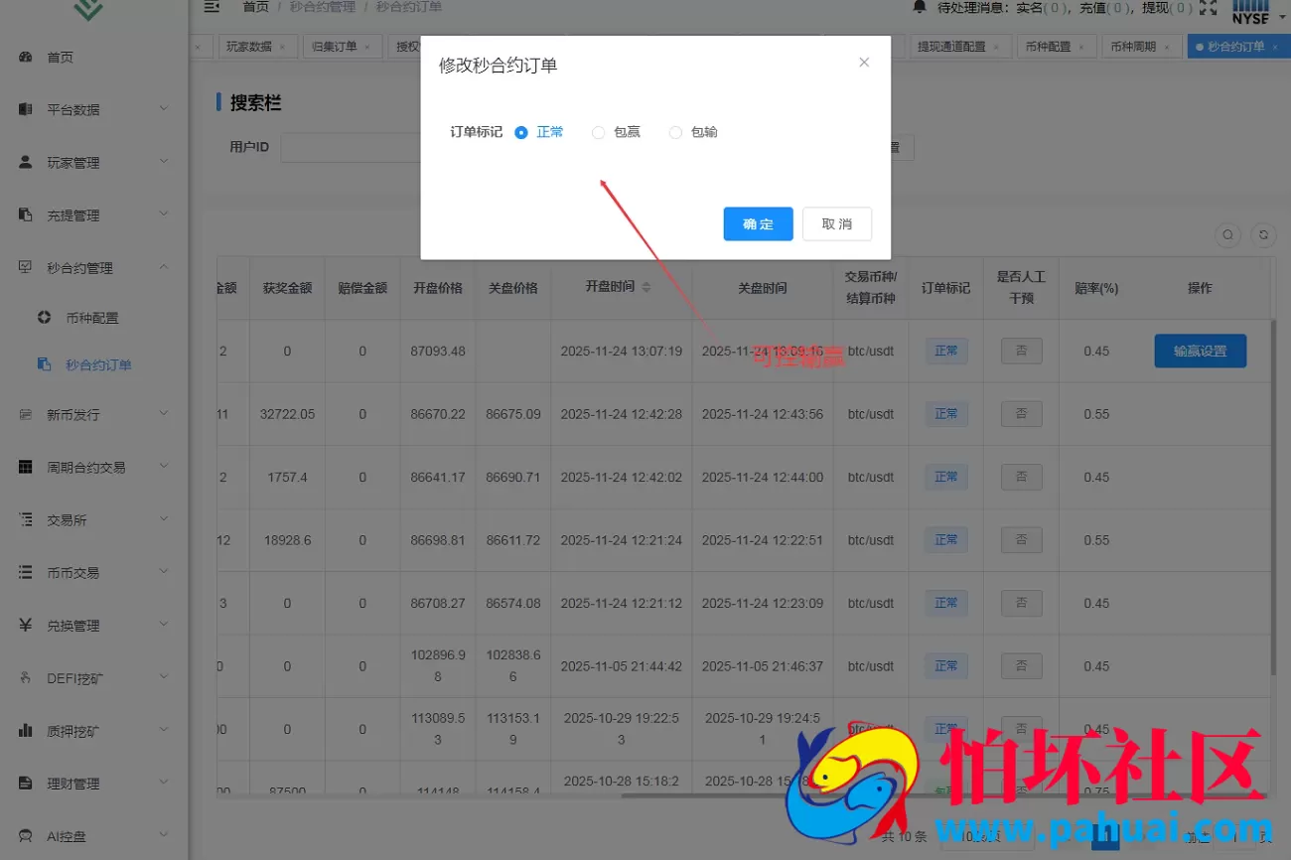Click the 正常 tag in 87093.48 row
The image size is (1291, 860).
pyautogui.click(x=945, y=351)
